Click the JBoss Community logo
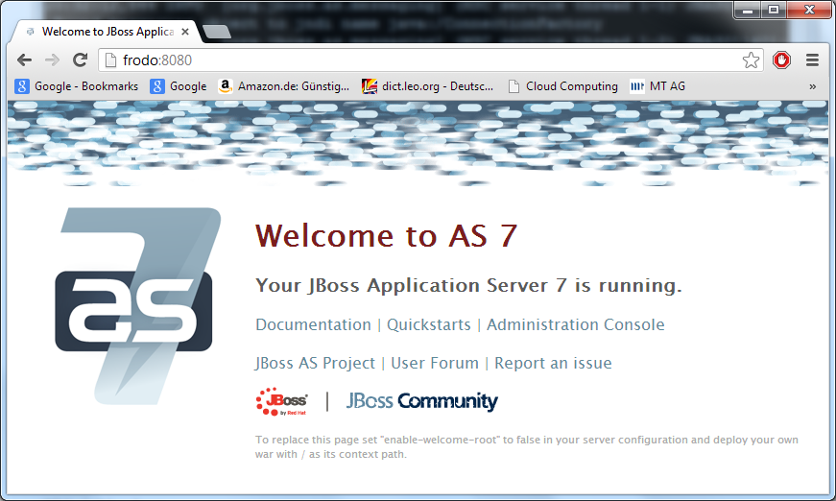This screenshot has height=501, width=836. click(x=421, y=401)
